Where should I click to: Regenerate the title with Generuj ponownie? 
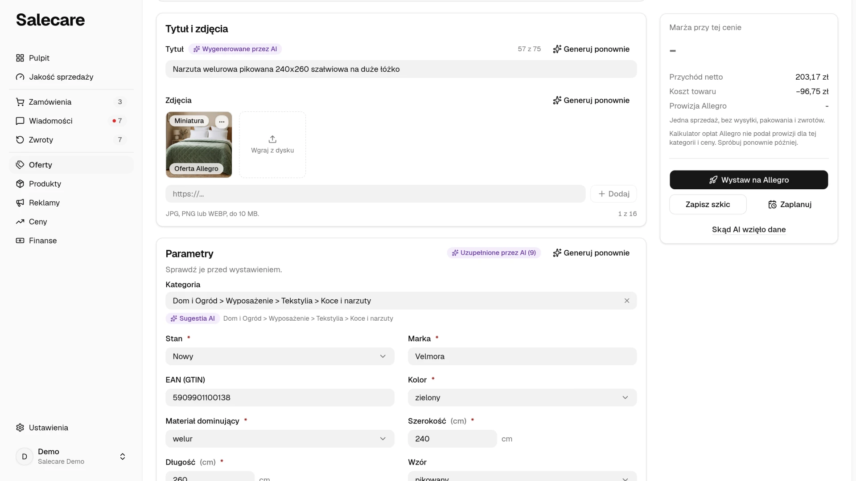pyautogui.click(x=591, y=49)
